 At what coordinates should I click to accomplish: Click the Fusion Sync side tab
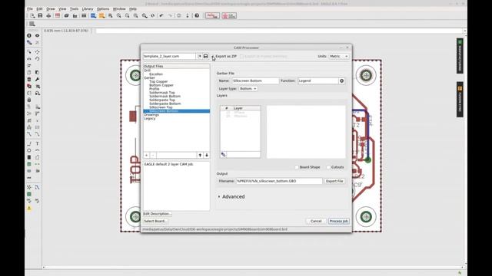tap(460, 100)
